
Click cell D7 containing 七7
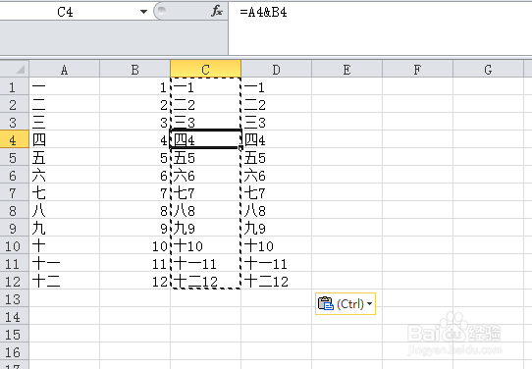(x=276, y=192)
